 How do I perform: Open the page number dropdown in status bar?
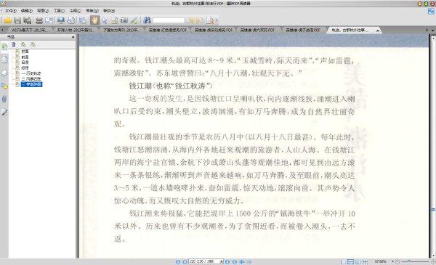pos(222,261)
